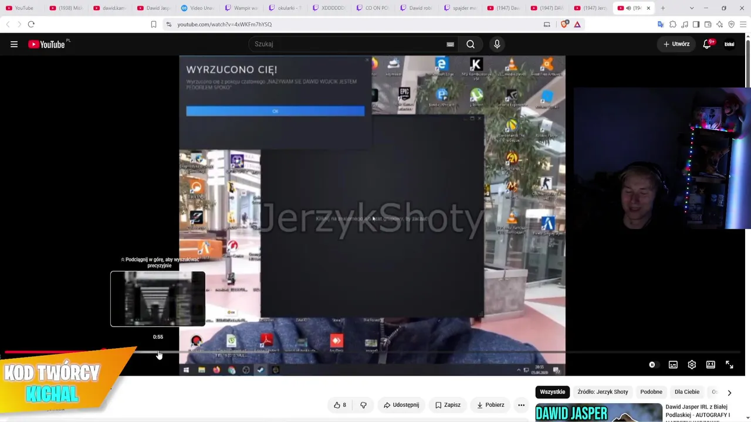
Task: Click the seek preview thumbnail at 0:55
Action: pyautogui.click(x=158, y=299)
